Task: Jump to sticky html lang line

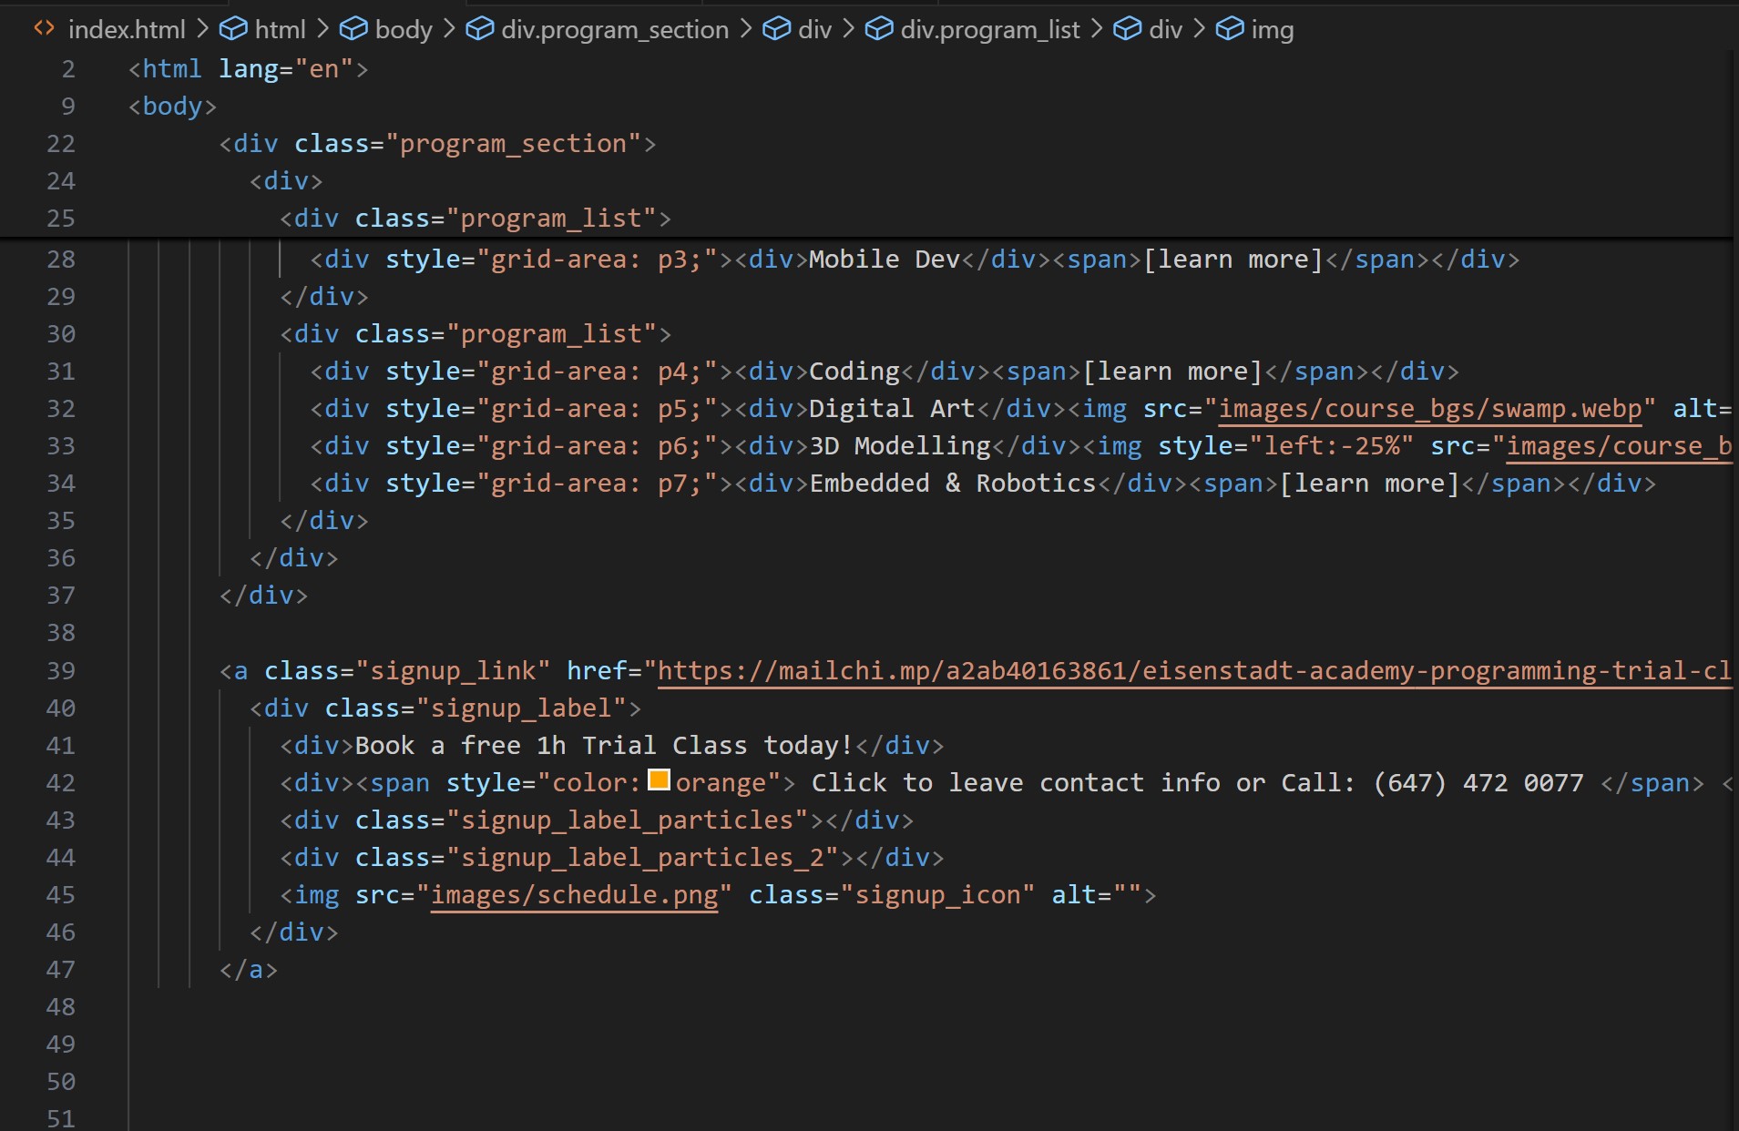Action: pos(248,69)
